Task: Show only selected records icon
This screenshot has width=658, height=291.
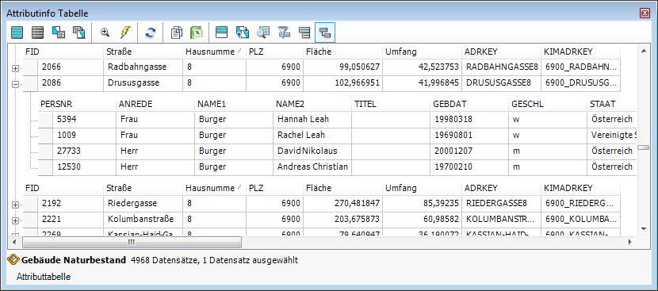Action: [x=221, y=33]
